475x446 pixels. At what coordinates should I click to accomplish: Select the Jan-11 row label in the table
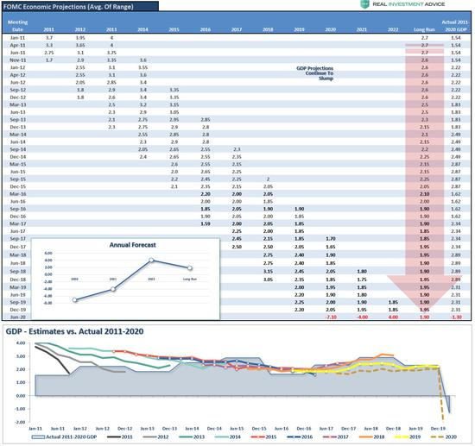(x=17, y=38)
